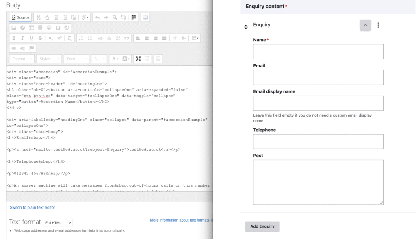Apply strikethrough to selected text
416x239 pixels.
point(39,38)
